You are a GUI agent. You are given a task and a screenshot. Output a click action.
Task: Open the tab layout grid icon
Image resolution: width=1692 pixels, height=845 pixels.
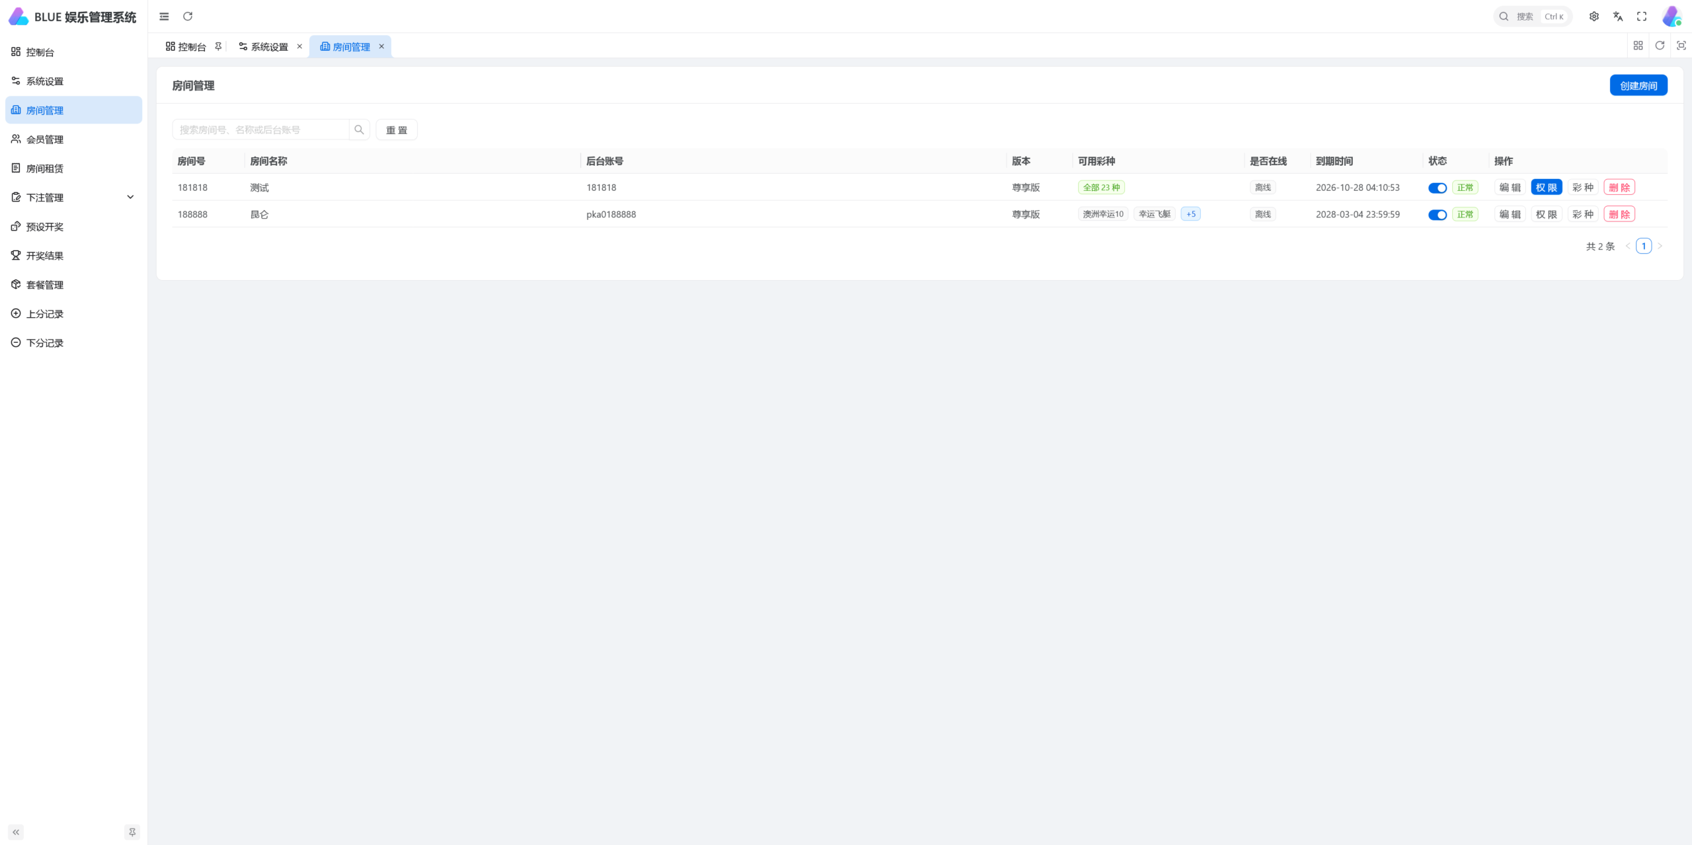[1638, 46]
